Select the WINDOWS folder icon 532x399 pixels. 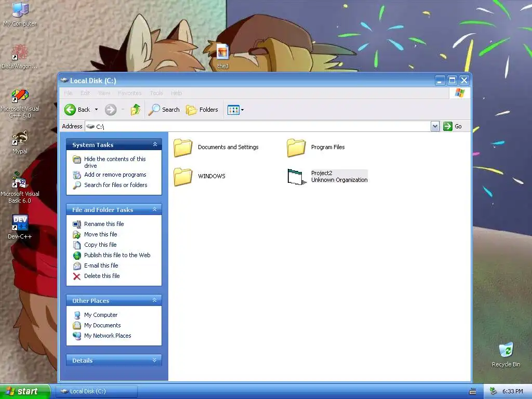[x=183, y=177]
